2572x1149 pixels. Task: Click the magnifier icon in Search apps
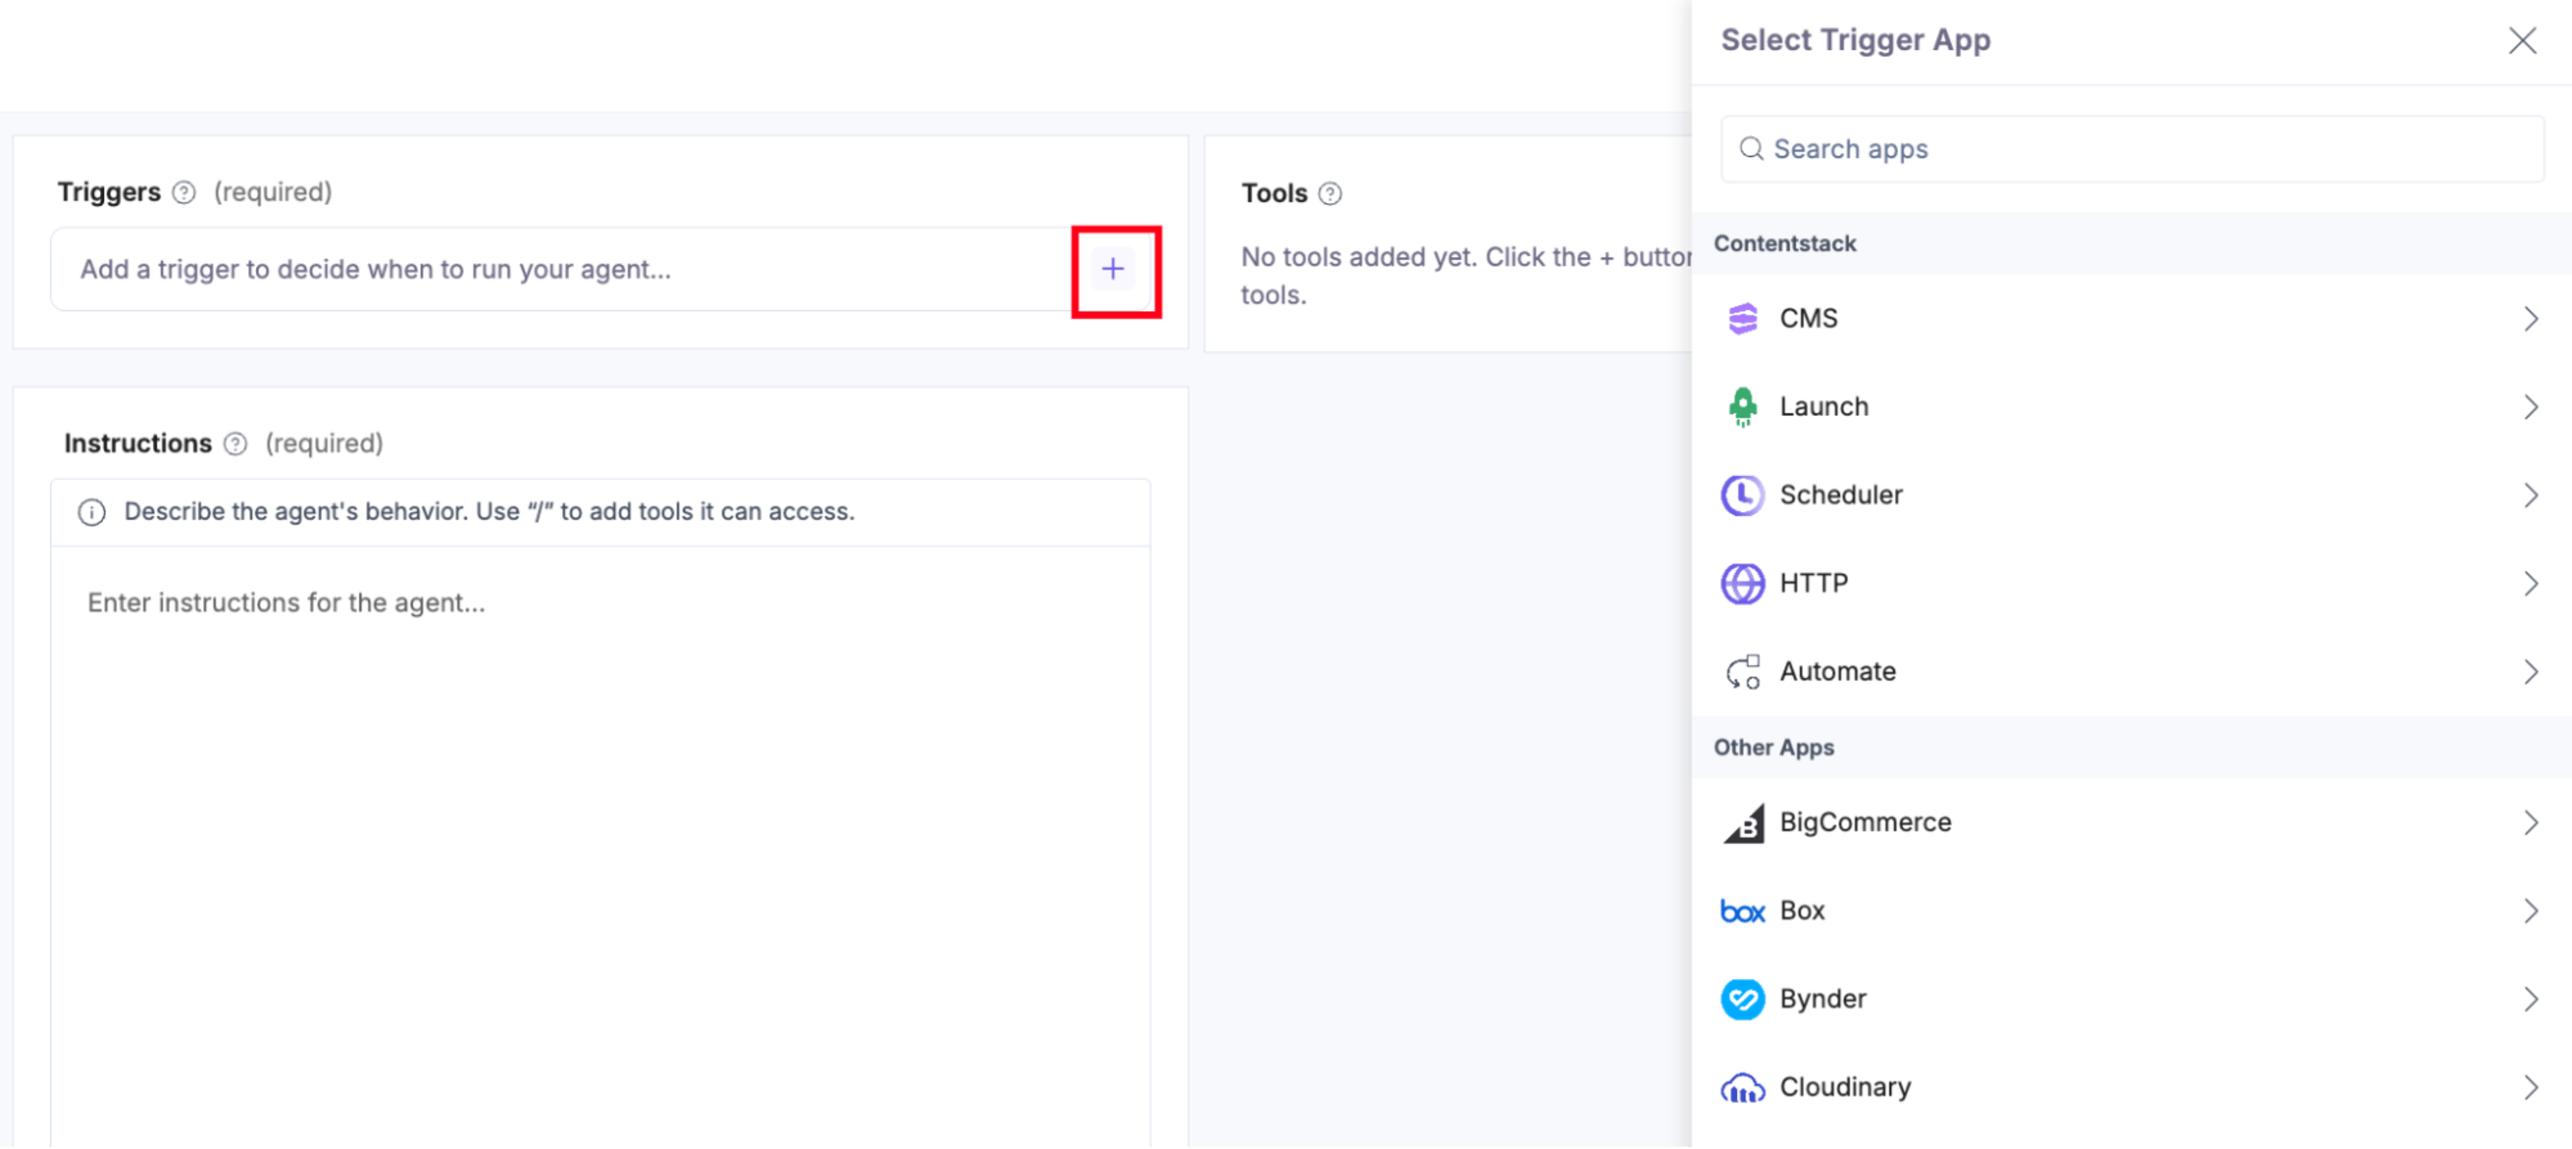(x=1752, y=149)
